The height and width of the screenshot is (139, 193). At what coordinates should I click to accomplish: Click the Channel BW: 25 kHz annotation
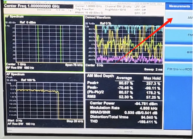click(x=118, y=6)
